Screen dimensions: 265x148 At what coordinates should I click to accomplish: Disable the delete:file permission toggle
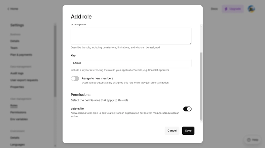187,109
